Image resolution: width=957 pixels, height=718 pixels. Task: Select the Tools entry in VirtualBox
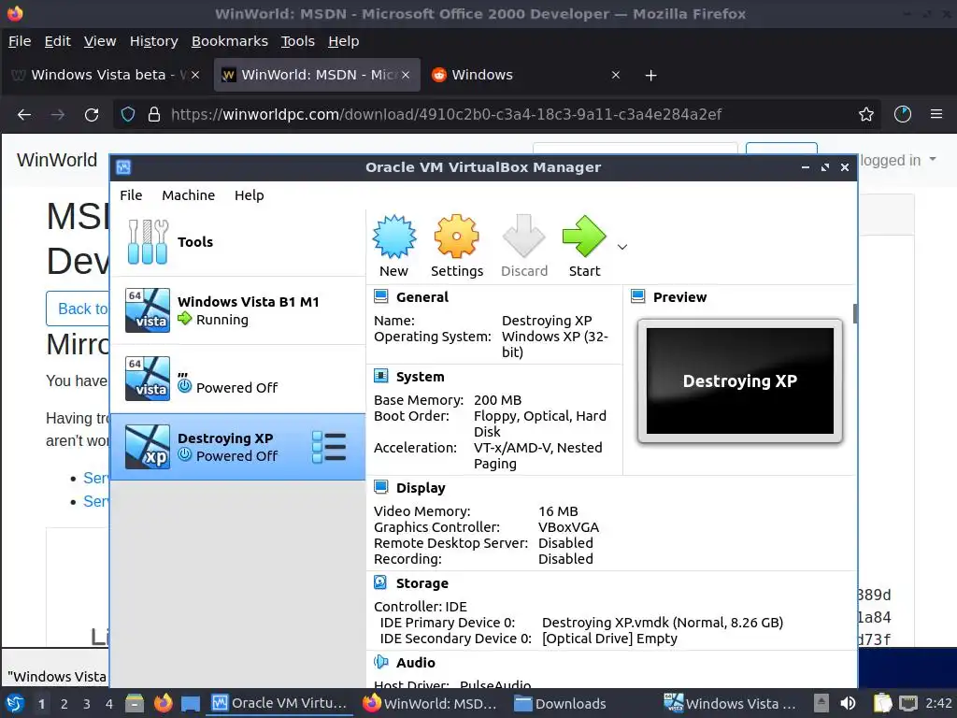tap(237, 242)
